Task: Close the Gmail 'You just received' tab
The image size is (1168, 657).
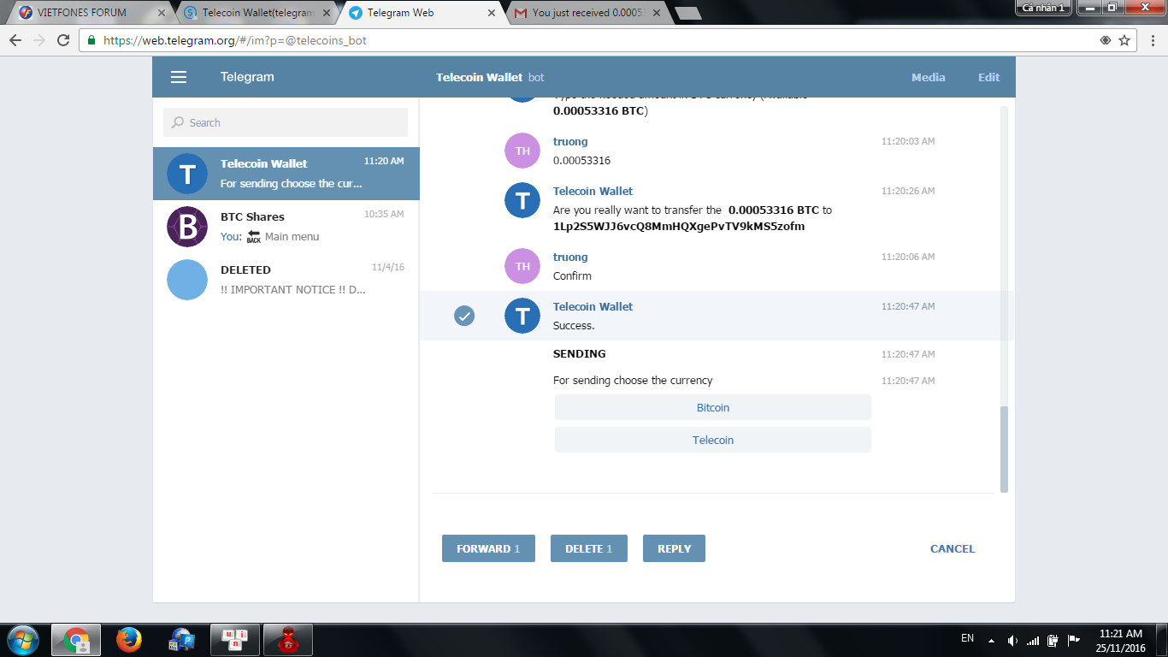Action: click(x=656, y=13)
